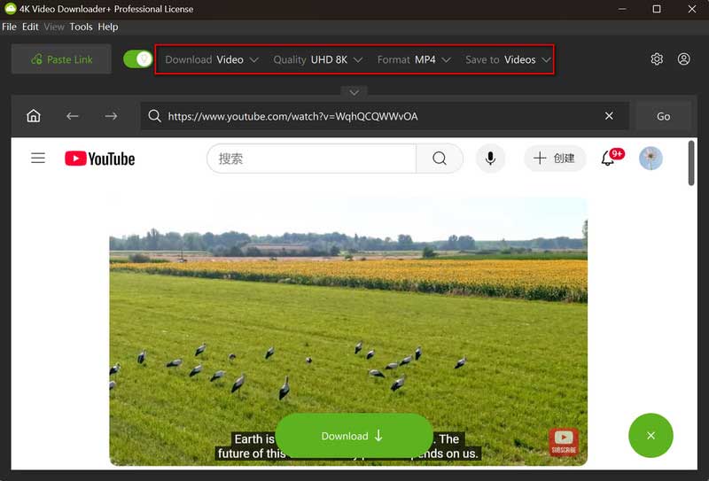
Task: Expand the panel with the downward chevron
Action: click(x=354, y=92)
